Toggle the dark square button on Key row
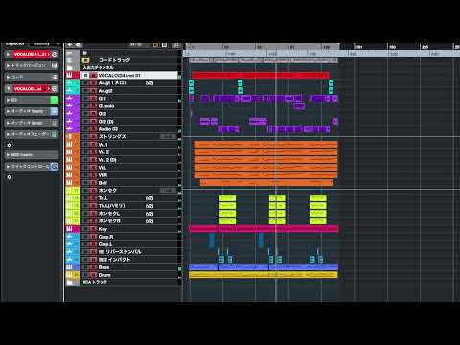This screenshot has height=345, width=460. pos(85,229)
